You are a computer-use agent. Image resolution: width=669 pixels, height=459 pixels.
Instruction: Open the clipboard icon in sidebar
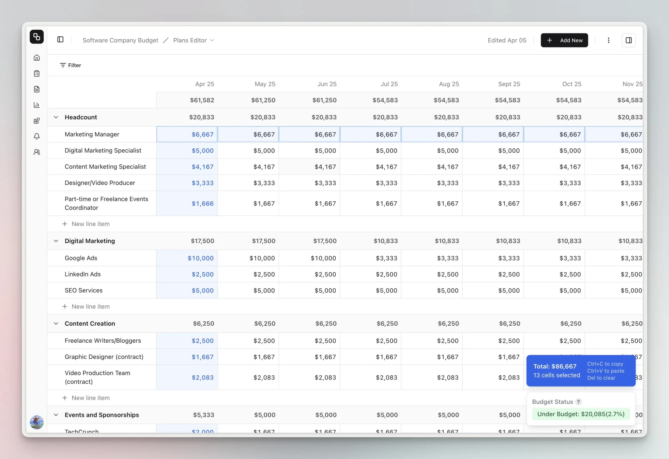coord(37,73)
